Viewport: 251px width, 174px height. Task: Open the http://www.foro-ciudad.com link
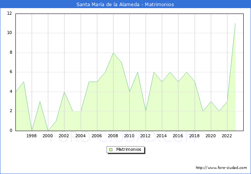(221, 168)
